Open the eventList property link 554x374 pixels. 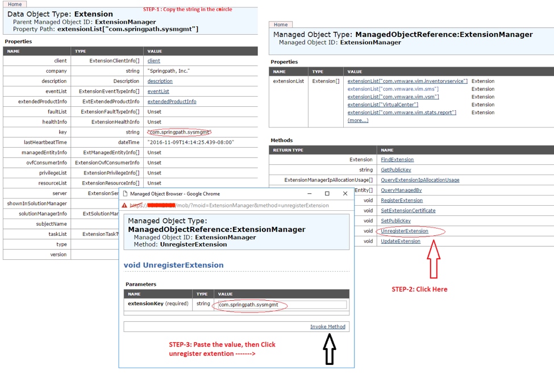click(x=159, y=91)
